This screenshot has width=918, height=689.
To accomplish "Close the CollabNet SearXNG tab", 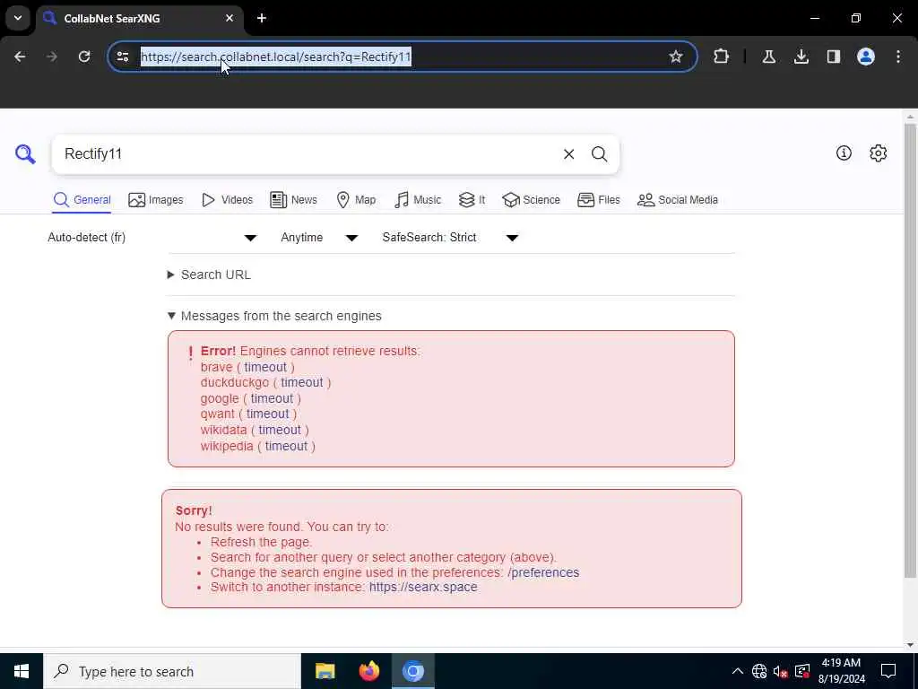I will (x=229, y=18).
